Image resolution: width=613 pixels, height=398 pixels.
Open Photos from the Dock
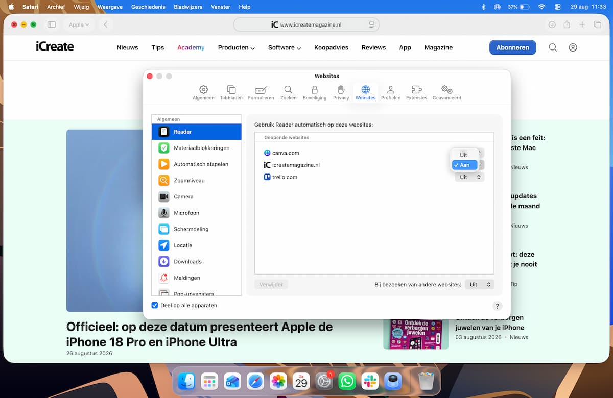point(278,381)
